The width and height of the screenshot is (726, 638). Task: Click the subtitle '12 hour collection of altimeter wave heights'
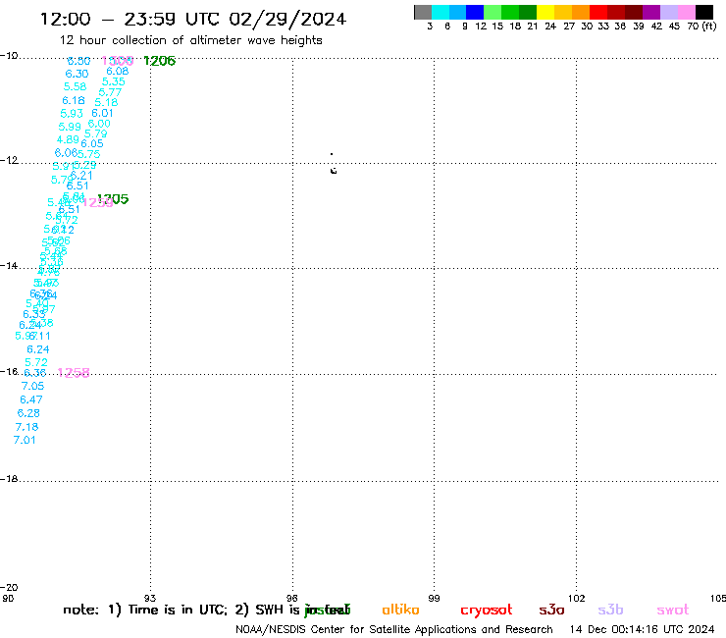click(190, 40)
